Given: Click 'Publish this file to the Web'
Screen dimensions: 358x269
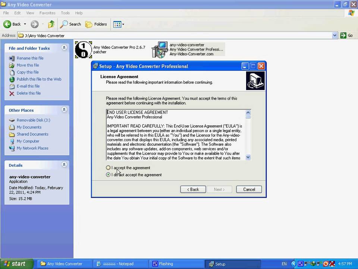Looking at the screenshot, I should [x=39, y=79].
